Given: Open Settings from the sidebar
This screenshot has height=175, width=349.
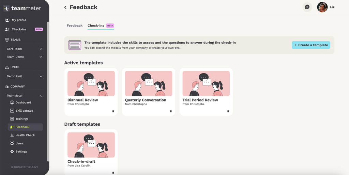Looking at the screenshot, I should pyautogui.click(x=21, y=152).
